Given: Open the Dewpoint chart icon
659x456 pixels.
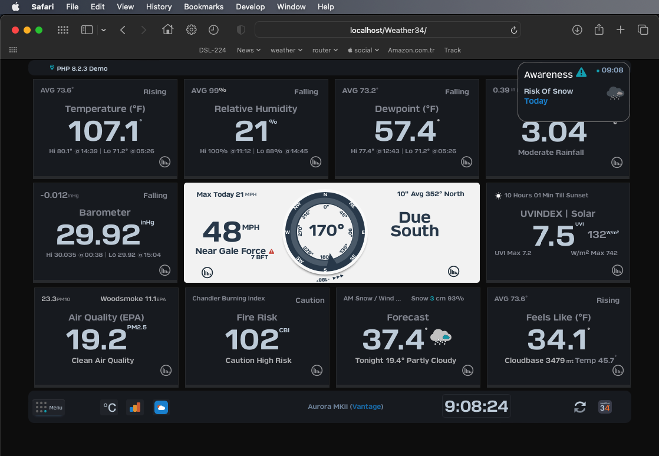Looking at the screenshot, I should tap(466, 162).
